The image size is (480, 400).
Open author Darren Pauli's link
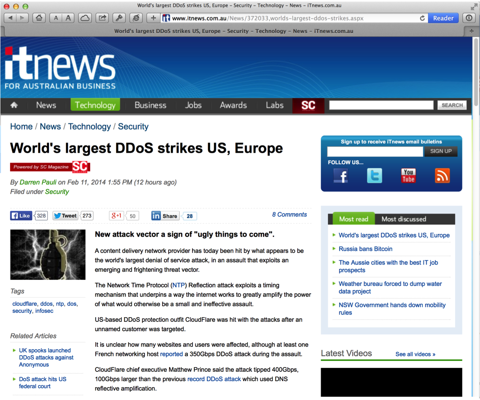pos(38,182)
